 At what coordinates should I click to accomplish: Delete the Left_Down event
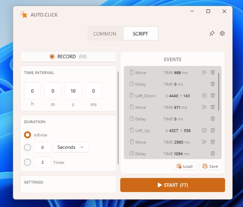[213, 95]
